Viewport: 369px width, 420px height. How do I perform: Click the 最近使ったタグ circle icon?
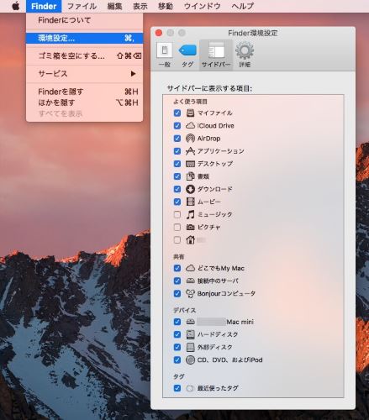point(190,388)
